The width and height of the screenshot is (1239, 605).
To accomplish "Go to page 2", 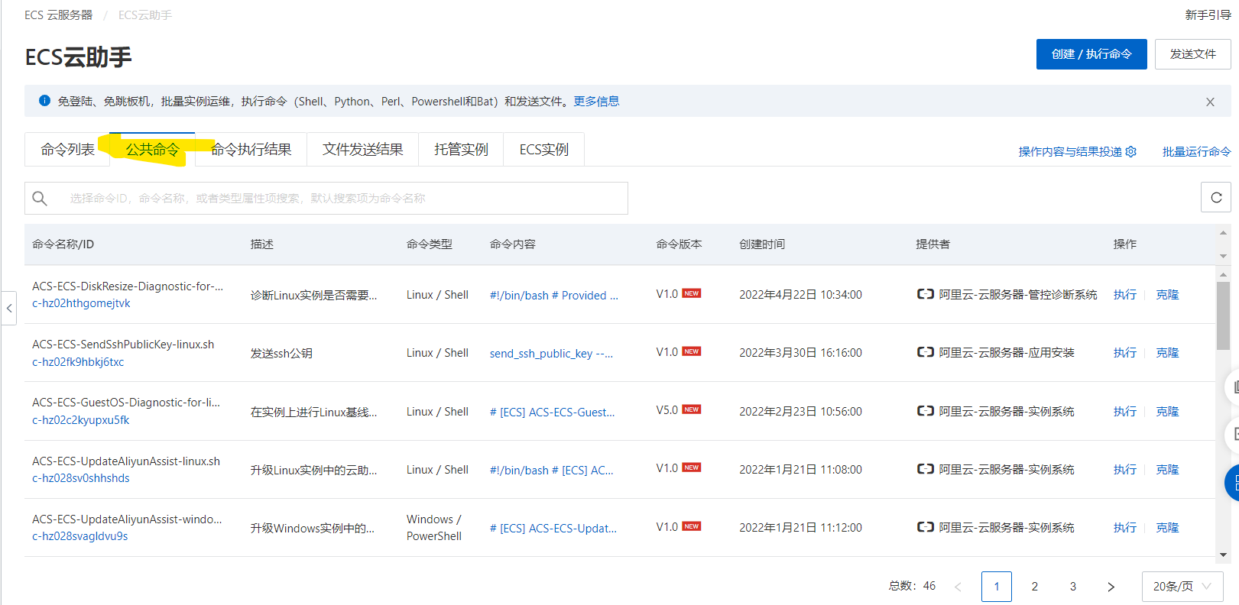I will click(1035, 587).
